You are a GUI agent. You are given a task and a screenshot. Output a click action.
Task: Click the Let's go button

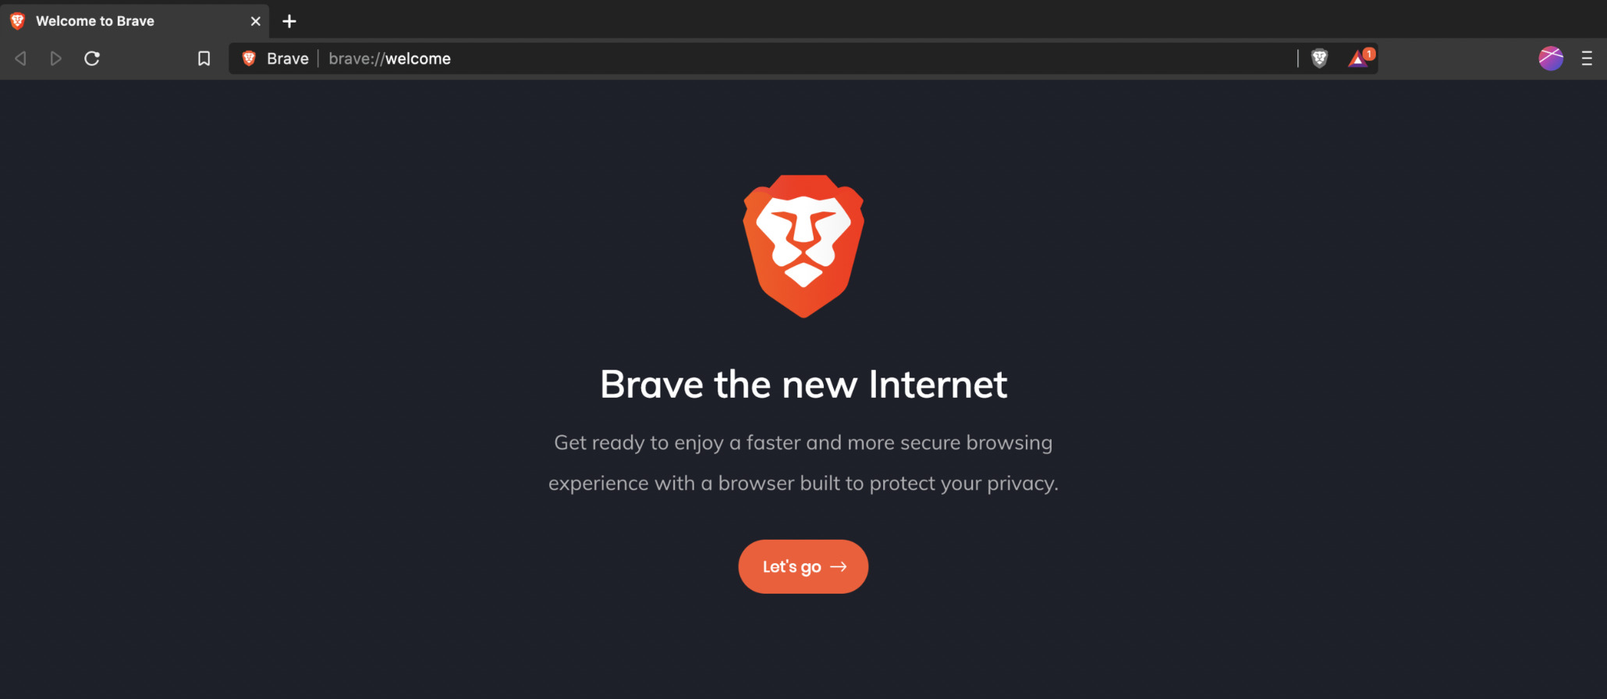(803, 566)
